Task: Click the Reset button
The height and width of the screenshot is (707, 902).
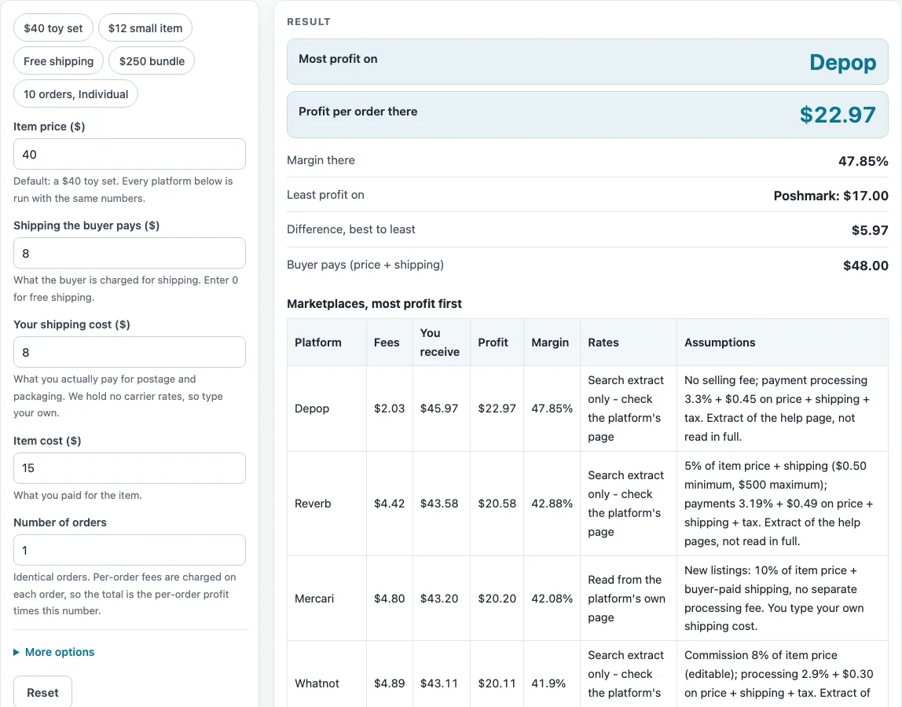Action: 42,692
